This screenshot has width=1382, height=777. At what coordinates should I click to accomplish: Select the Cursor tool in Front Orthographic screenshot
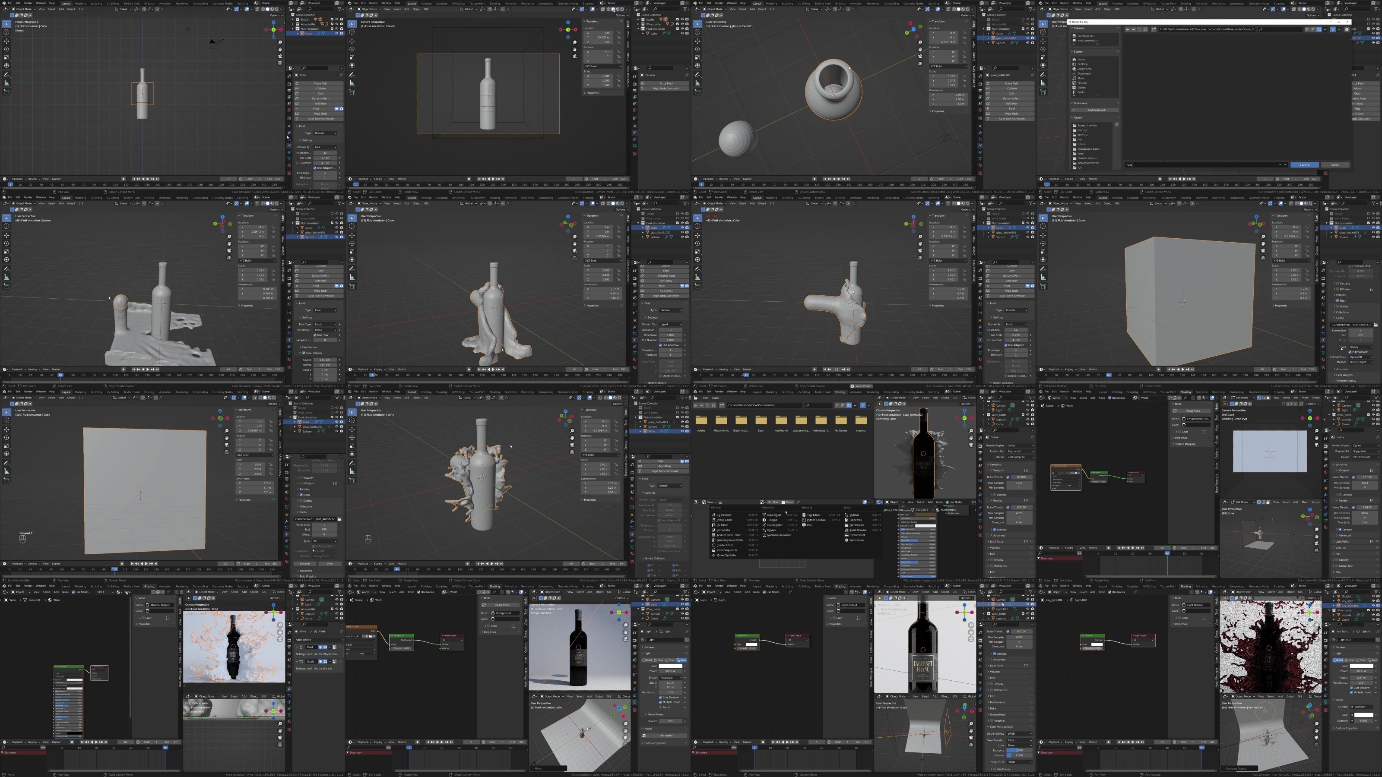[6, 32]
